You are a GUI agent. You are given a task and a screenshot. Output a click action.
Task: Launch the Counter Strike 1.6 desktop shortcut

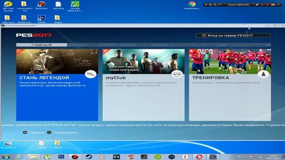click(x=75, y=6)
